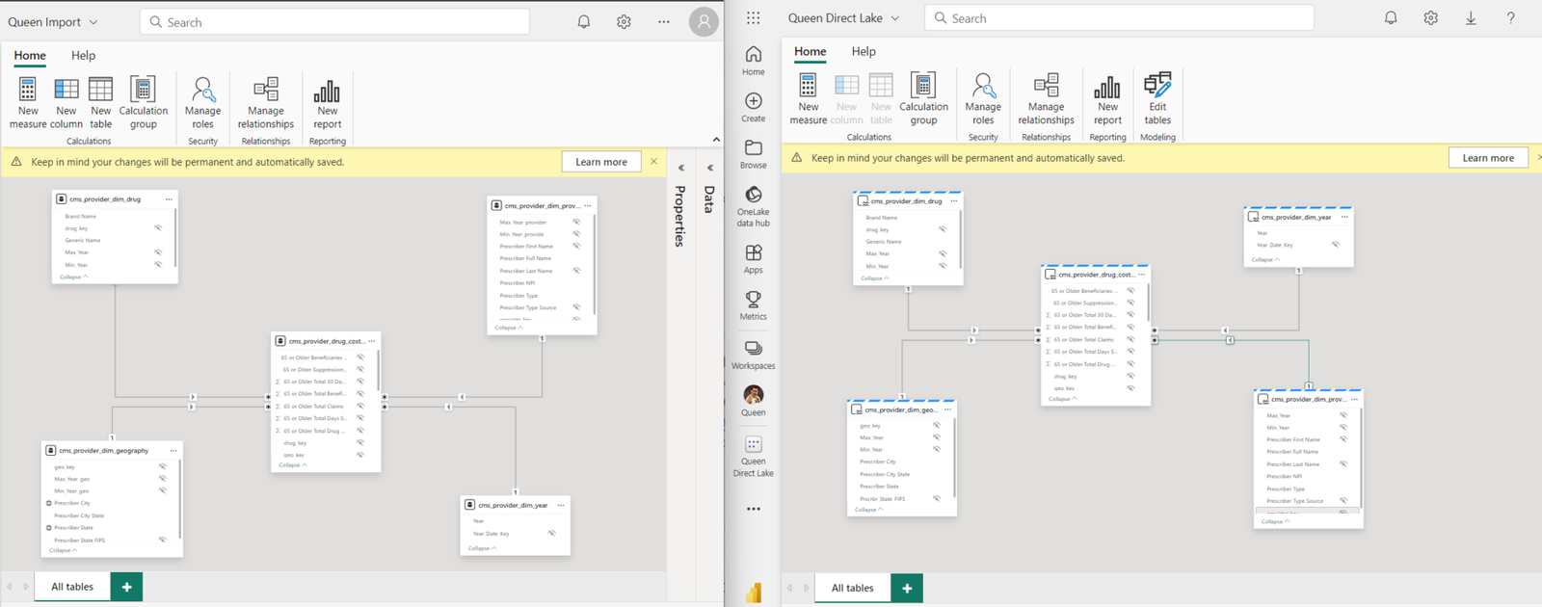1542x607 pixels.
Task: Open the Help tab in Queen Direct Lake
Action: (863, 51)
